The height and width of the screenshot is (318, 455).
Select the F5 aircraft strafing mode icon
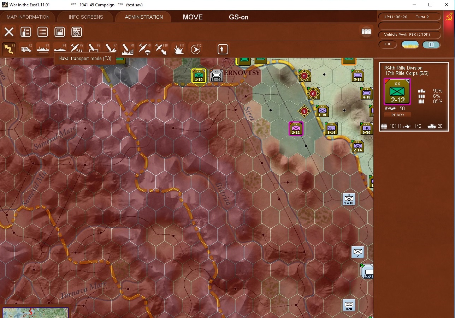coord(77,49)
